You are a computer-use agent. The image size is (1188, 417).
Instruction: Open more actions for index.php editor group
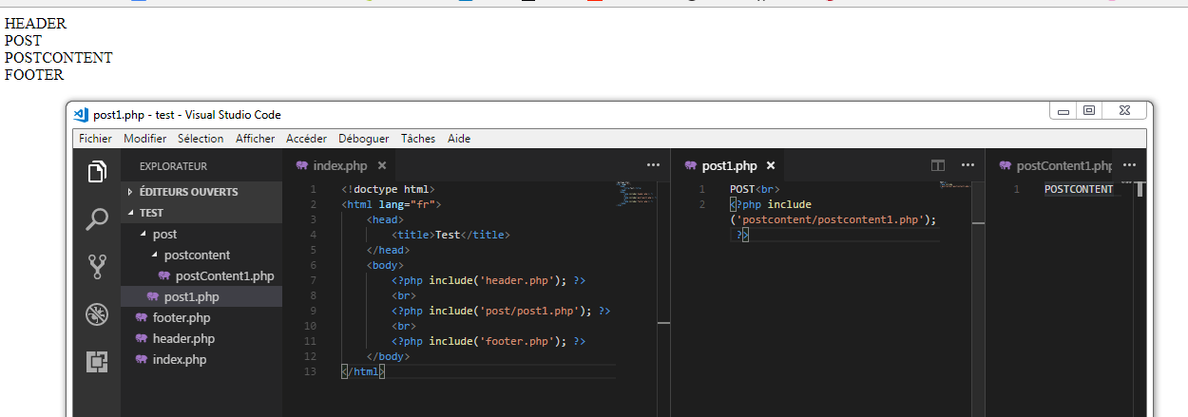coord(653,165)
